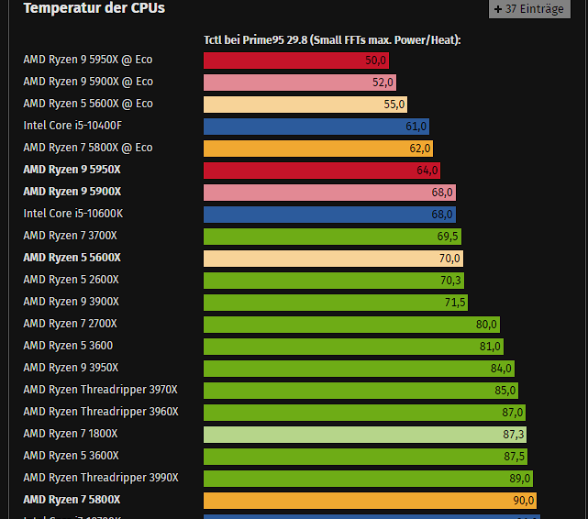Click the green bar with value 70,3
This screenshot has height=519, width=588.
click(x=334, y=281)
